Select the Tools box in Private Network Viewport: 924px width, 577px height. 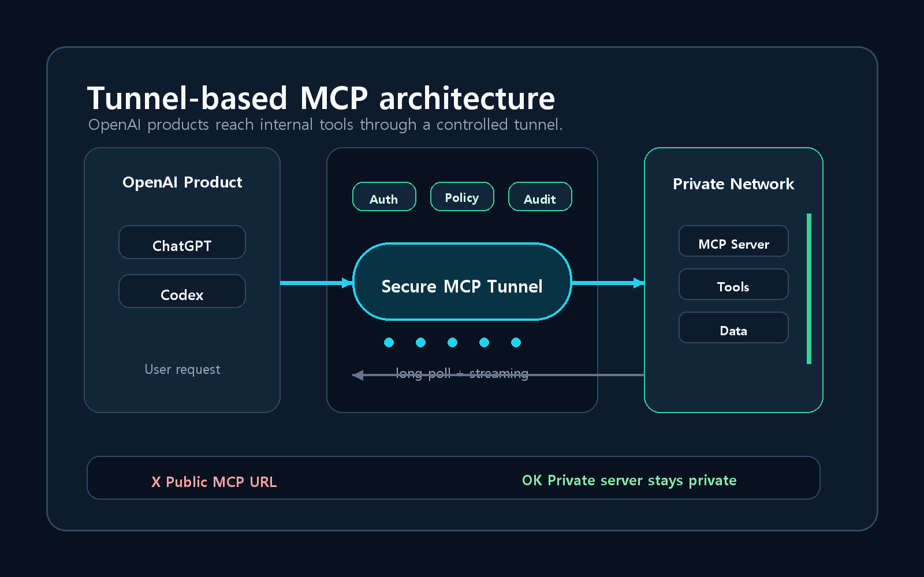click(733, 284)
